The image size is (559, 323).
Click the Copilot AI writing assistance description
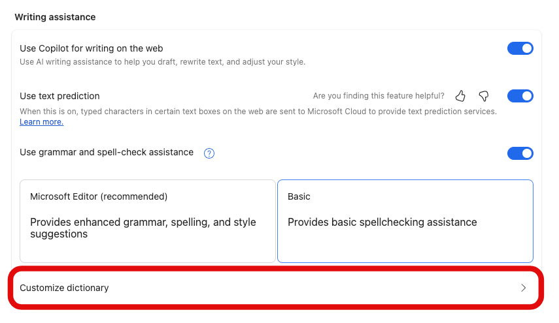[162, 62]
